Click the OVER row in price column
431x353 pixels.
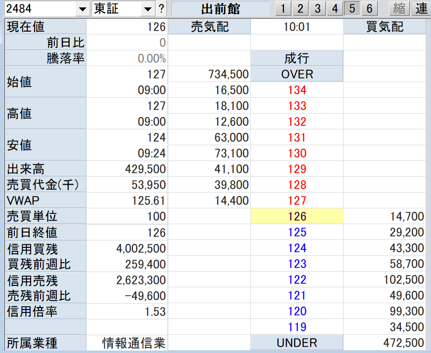pos(297,74)
